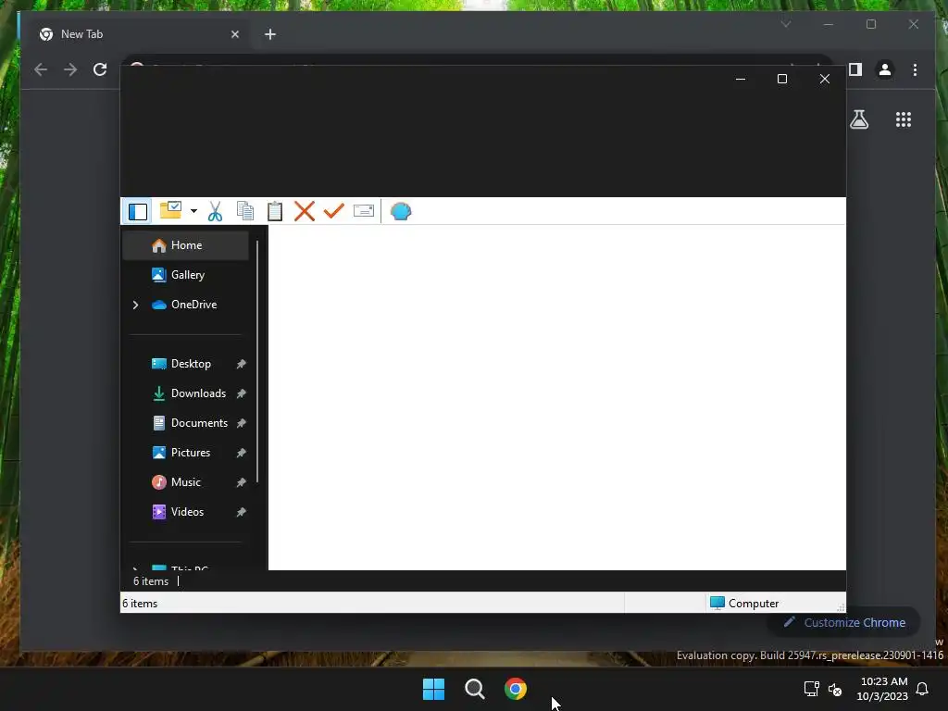Image resolution: width=948 pixels, height=711 pixels.
Task: Toggle Chrome's side panel icon
Action: (x=854, y=69)
